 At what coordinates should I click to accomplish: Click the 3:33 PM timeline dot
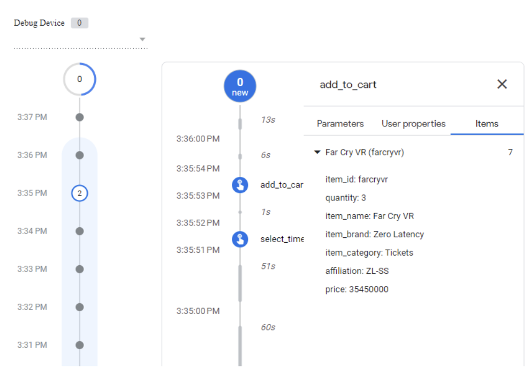(x=80, y=269)
